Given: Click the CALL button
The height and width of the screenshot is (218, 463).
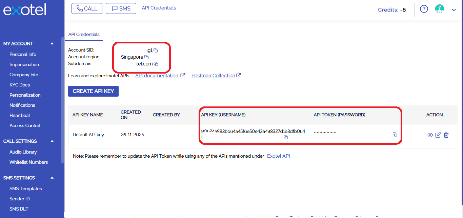Looking at the screenshot, I should [87, 8].
